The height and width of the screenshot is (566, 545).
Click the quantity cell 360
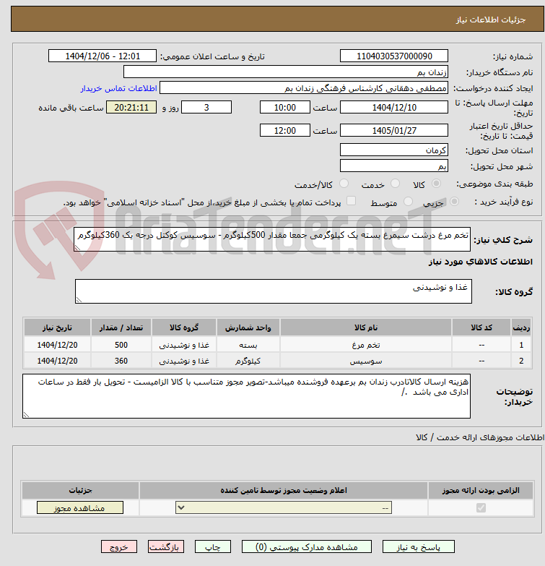[121, 361]
